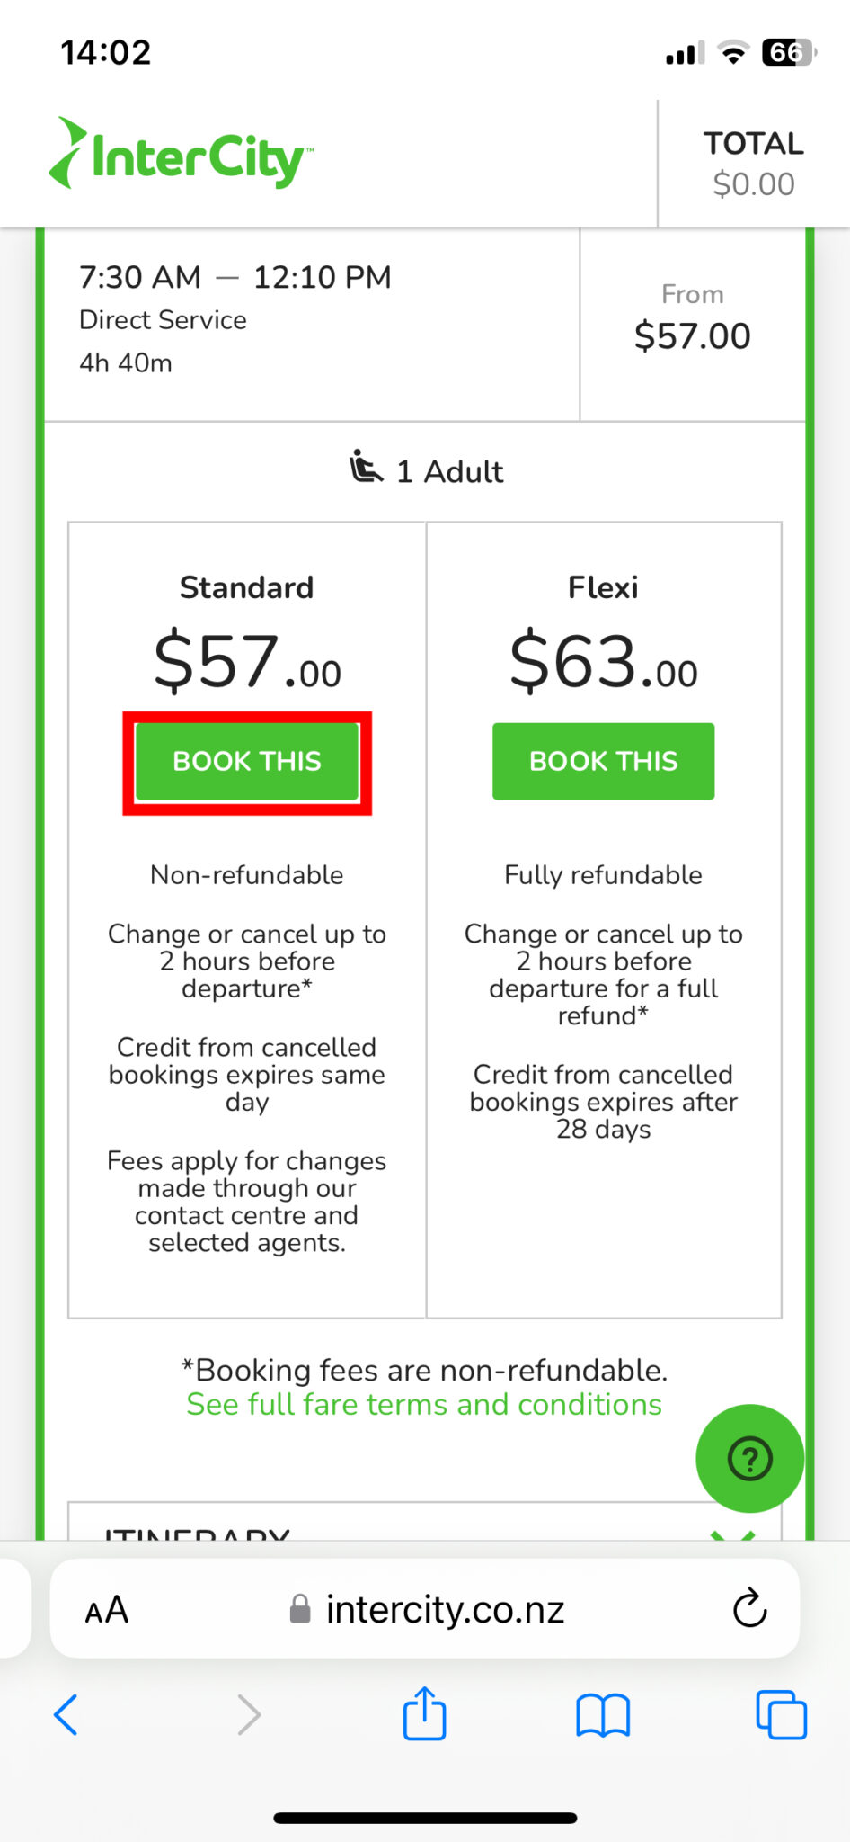This screenshot has height=1842, width=850.
Task: Open the green help question mark button
Action: 749,1458
